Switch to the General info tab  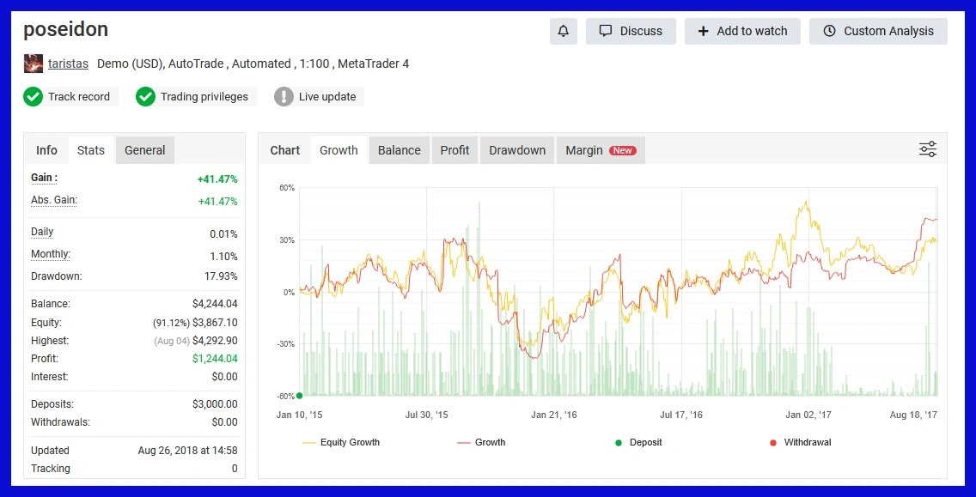[x=144, y=150]
